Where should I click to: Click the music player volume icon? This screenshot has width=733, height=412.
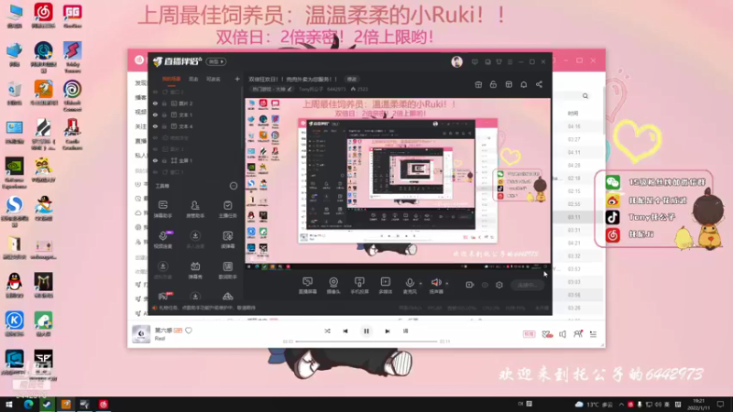coord(563,334)
